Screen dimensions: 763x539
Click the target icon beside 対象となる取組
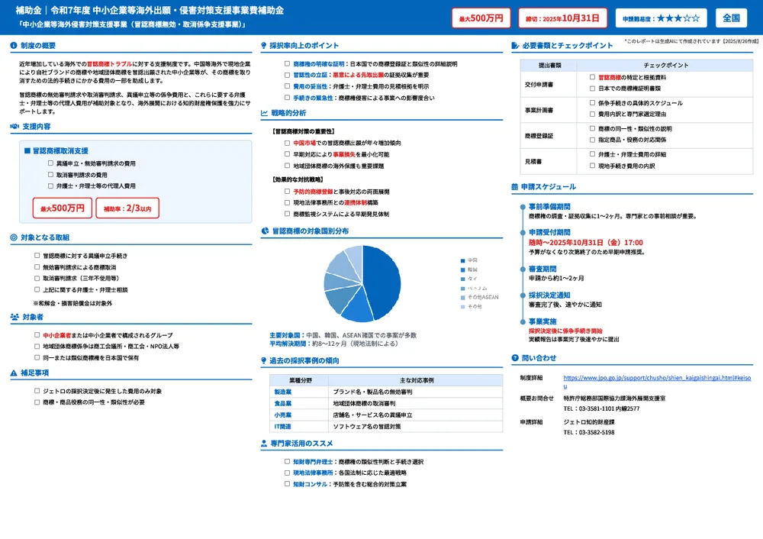tap(14, 237)
